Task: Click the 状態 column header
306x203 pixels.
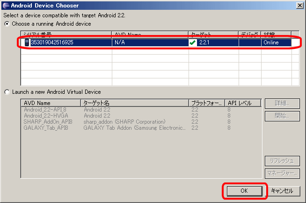Action: click(276, 35)
